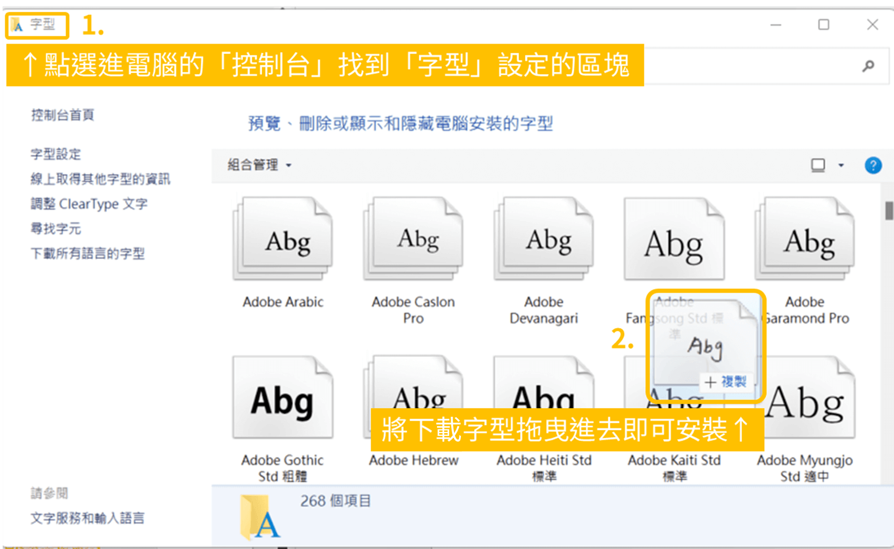This screenshot has height=549, width=894.
Task: Close the fonts window
Action: (873, 24)
